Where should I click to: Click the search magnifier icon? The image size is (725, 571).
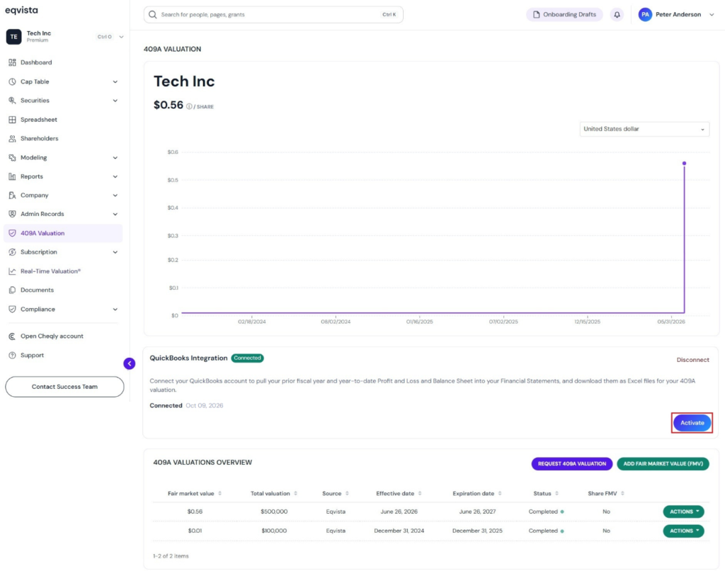pos(153,15)
